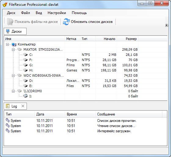
Task: Click the System icon for Интерфейс загружен
Action: [x=8, y=131]
